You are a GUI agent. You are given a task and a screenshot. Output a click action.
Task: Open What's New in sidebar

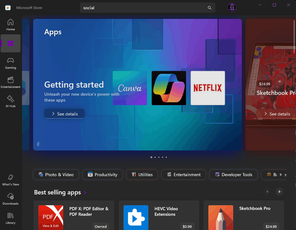pyautogui.click(x=11, y=180)
